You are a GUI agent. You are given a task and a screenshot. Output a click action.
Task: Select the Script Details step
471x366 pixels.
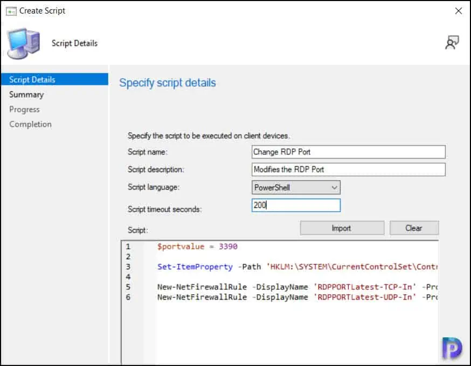click(54, 79)
